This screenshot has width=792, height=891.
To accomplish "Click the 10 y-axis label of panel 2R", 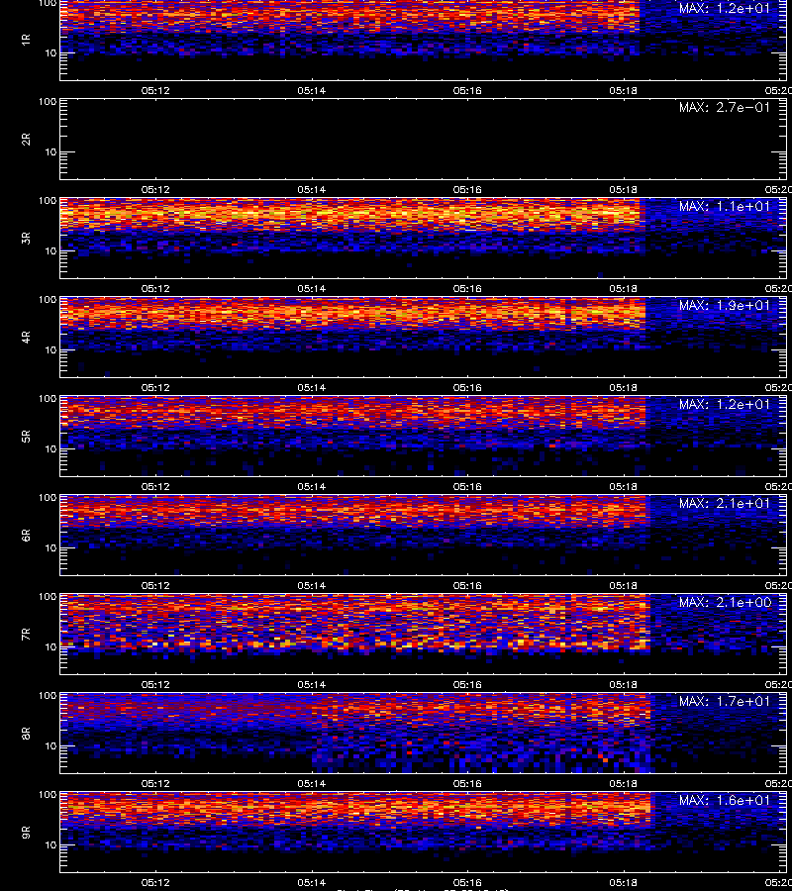I will tap(50, 151).
